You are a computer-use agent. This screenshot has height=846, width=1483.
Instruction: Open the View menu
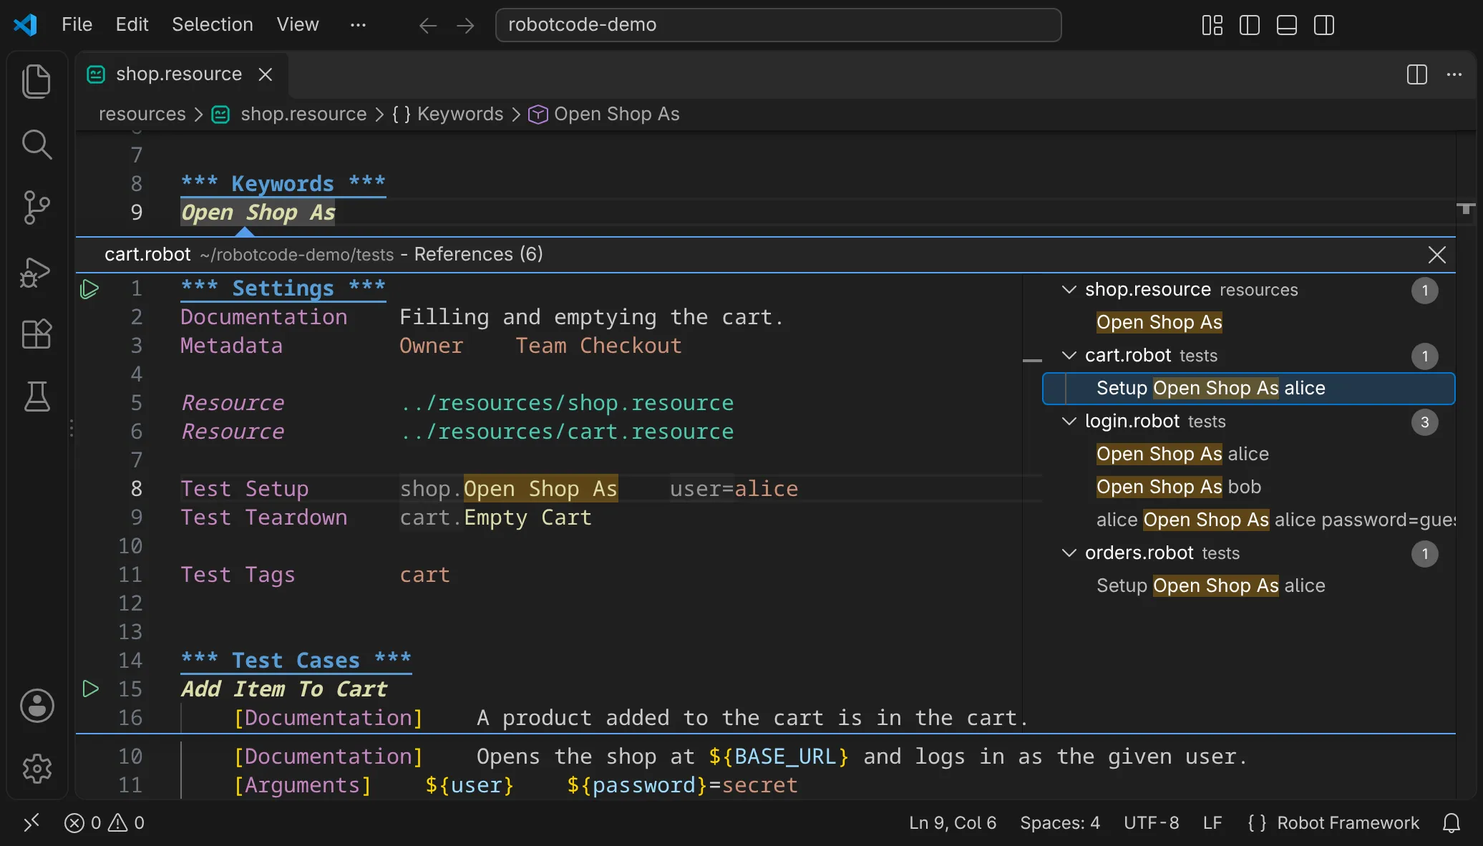tap(298, 25)
